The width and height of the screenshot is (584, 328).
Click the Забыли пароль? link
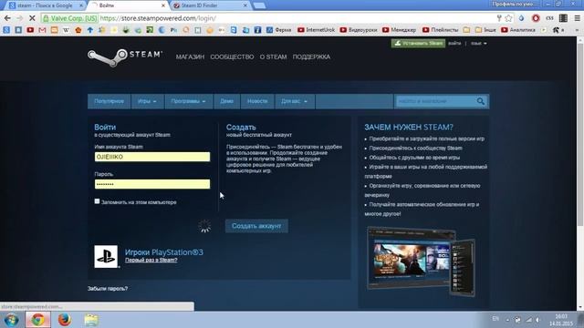click(108, 289)
